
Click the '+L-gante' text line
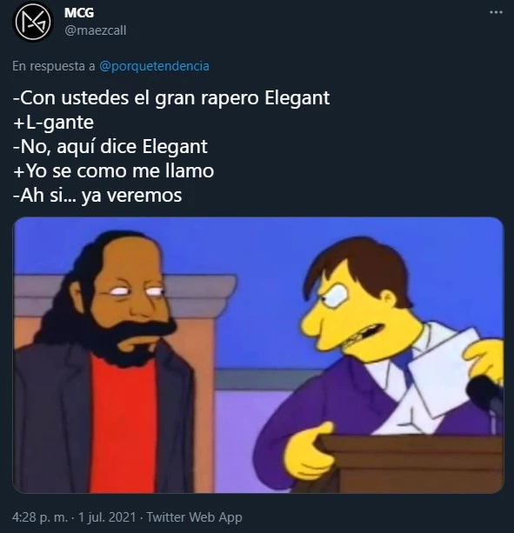pyautogui.click(x=53, y=123)
